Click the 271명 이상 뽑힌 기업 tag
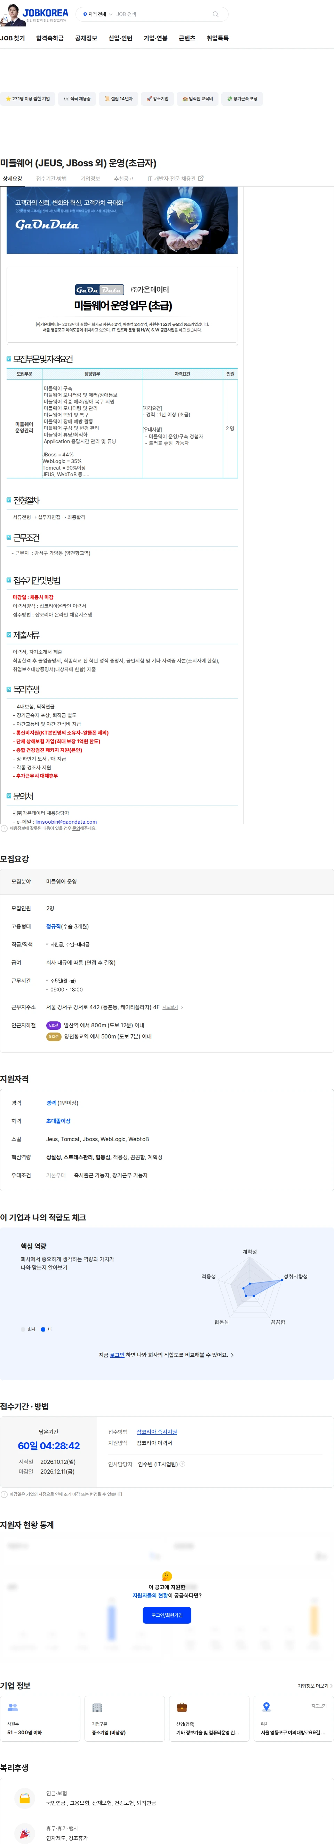This screenshot has height=1844, width=334. coord(27,99)
